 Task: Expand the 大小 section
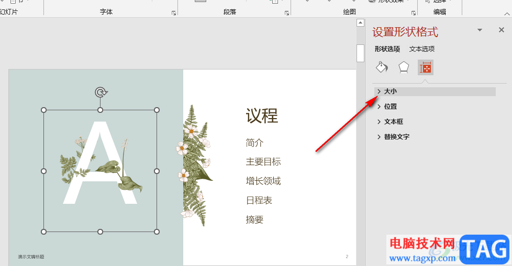tap(435, 91)
